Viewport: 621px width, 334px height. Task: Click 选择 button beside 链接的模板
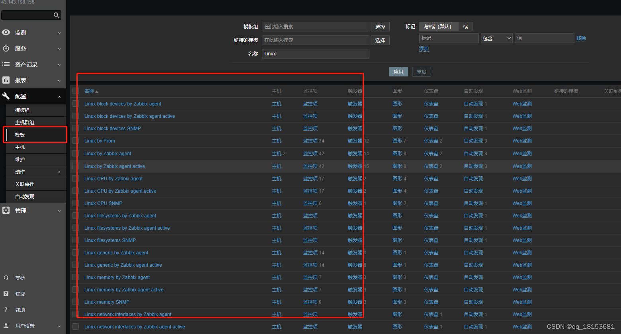click(x=380, y=40)
